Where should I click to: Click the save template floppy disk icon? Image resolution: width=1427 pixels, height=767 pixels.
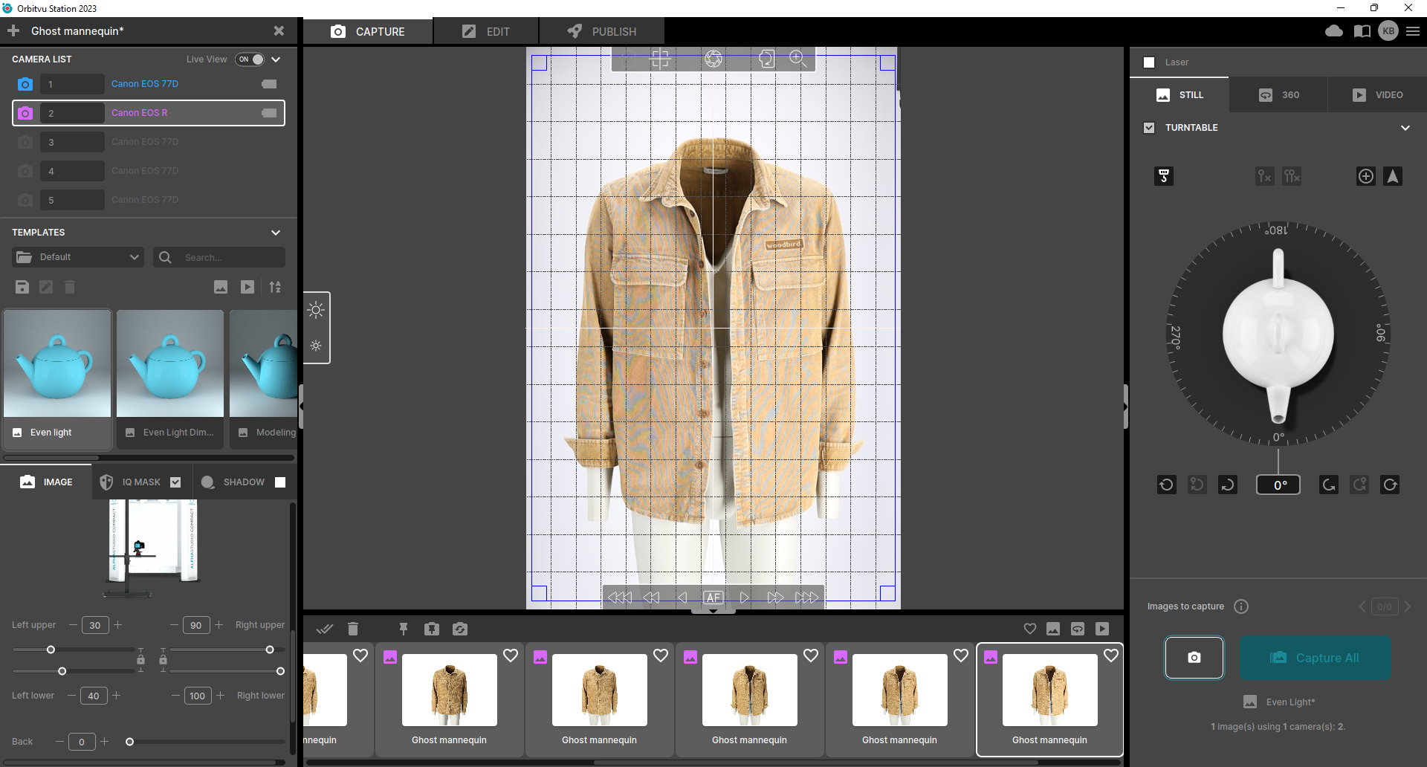tap(22, 287)
